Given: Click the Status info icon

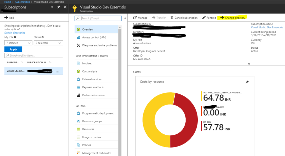Looking at the screenshot, I should (x=42, y=37).
